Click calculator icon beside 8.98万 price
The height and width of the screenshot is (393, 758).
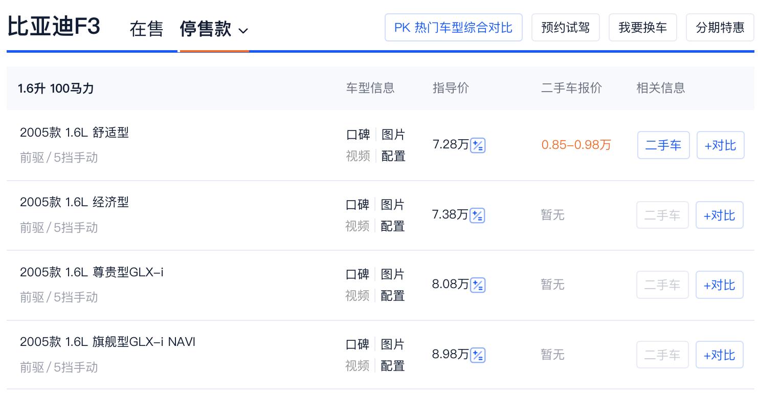coord(477,355)
